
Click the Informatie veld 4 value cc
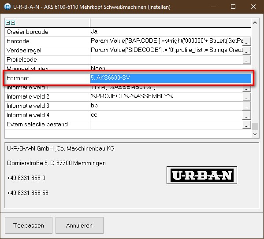point(167,115)
